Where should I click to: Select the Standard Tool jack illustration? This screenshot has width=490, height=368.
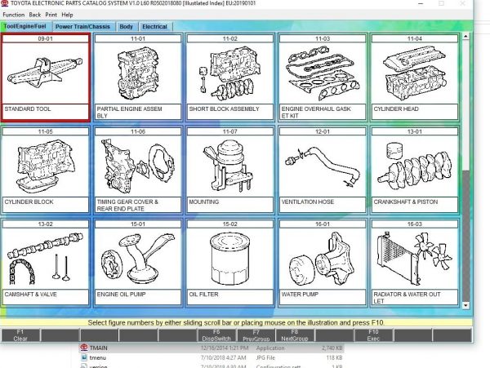tap(45, 73)
